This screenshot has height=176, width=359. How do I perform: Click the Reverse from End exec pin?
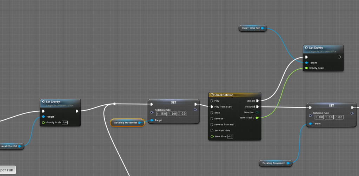click(x=212, y=124)
